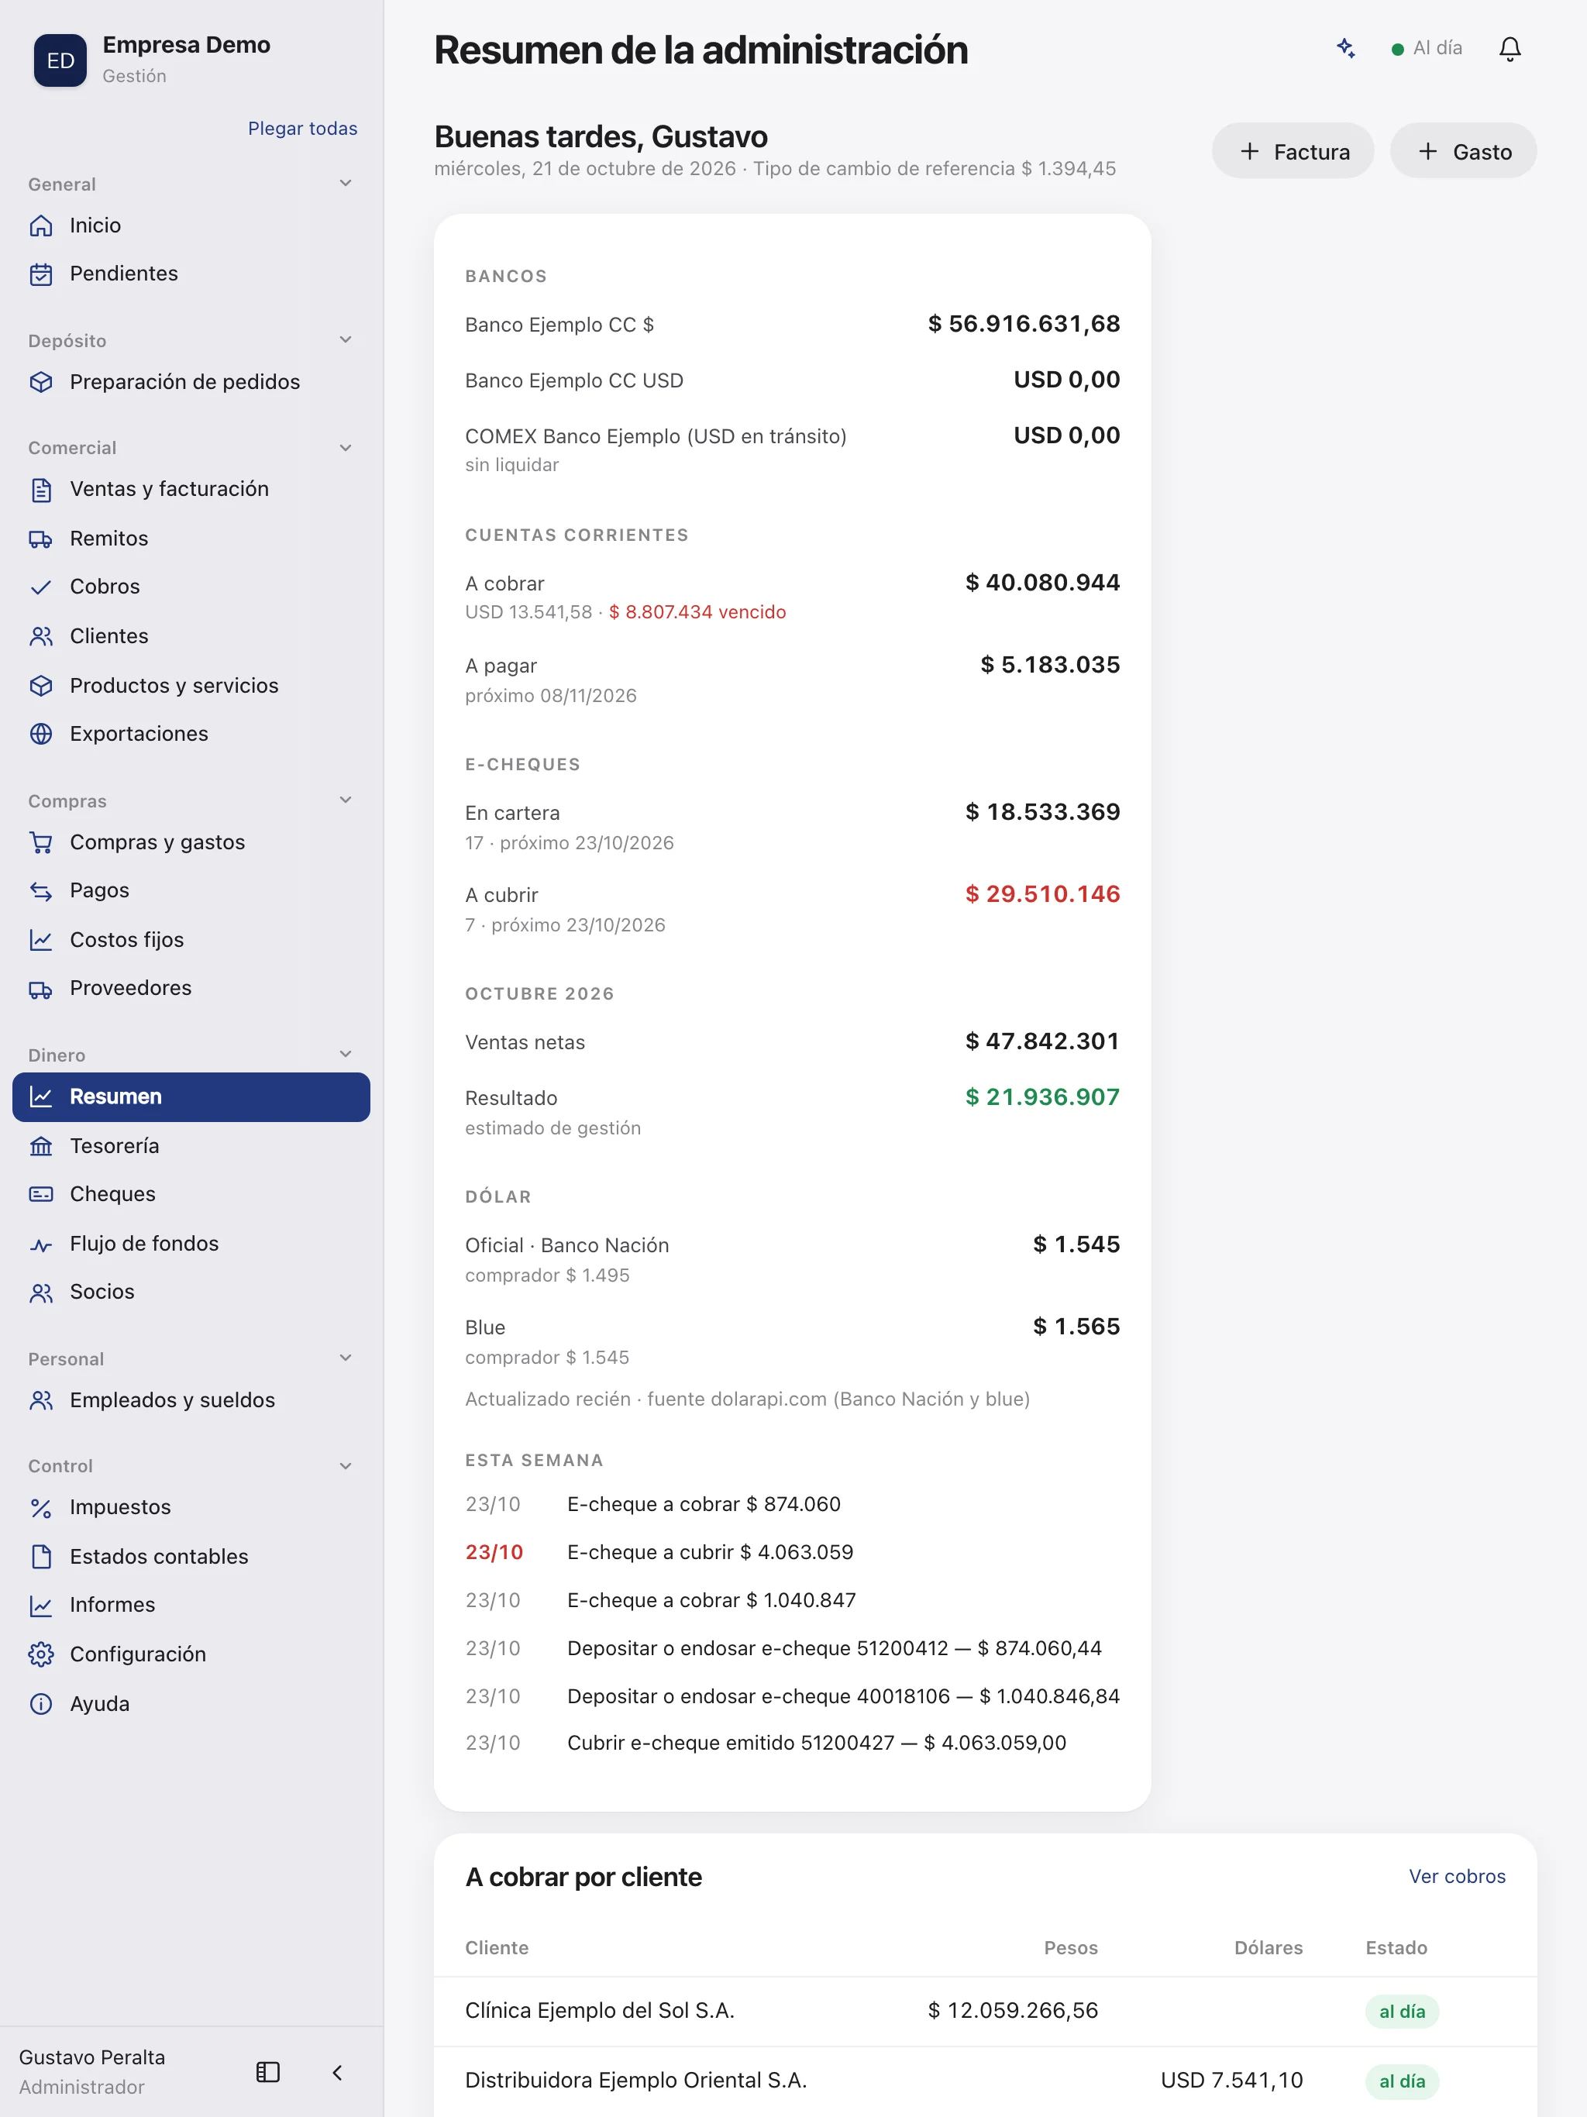
Task: Collapse the Personal section chevron
Action: click(346, 1358)
